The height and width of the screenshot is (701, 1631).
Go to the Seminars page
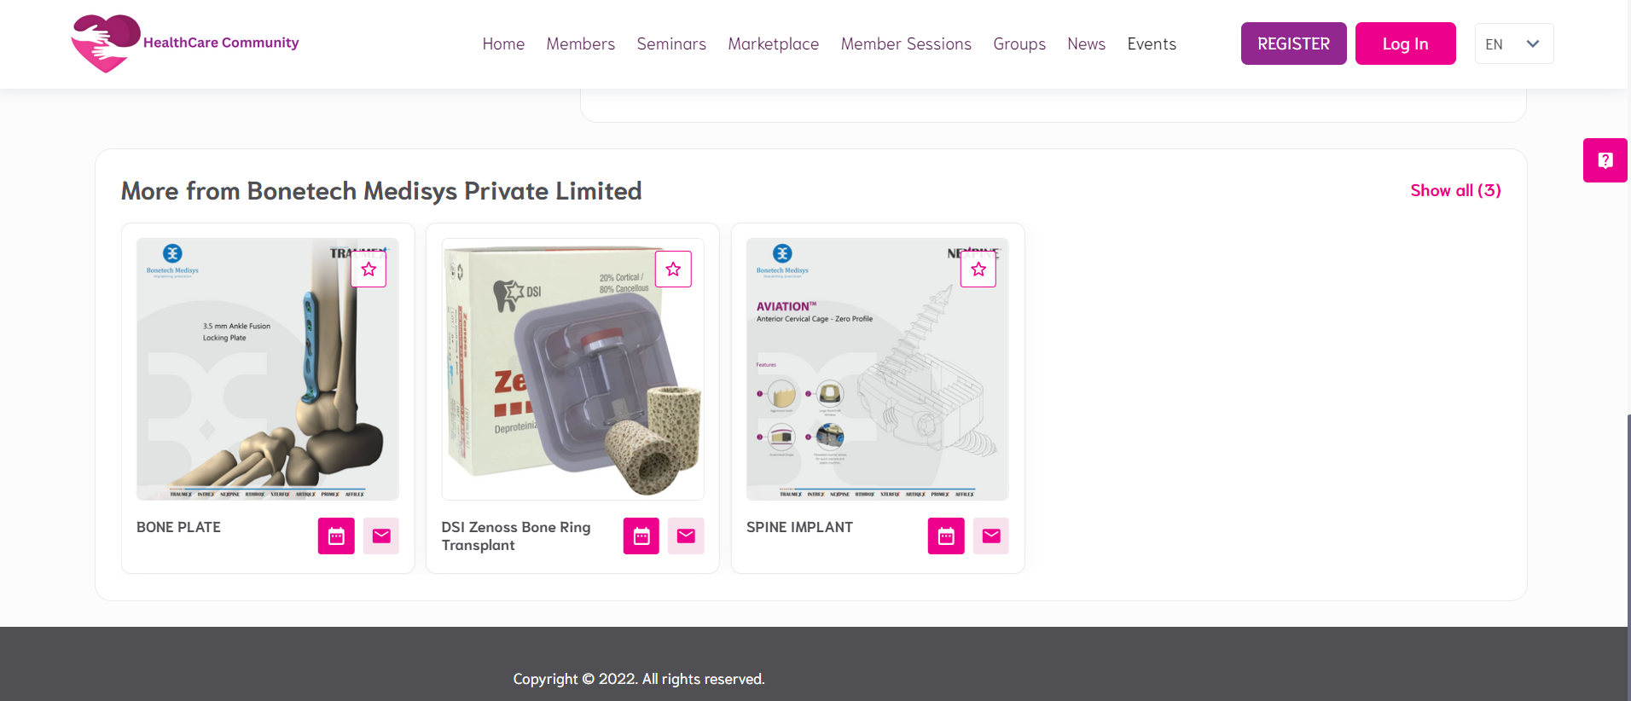671,44
